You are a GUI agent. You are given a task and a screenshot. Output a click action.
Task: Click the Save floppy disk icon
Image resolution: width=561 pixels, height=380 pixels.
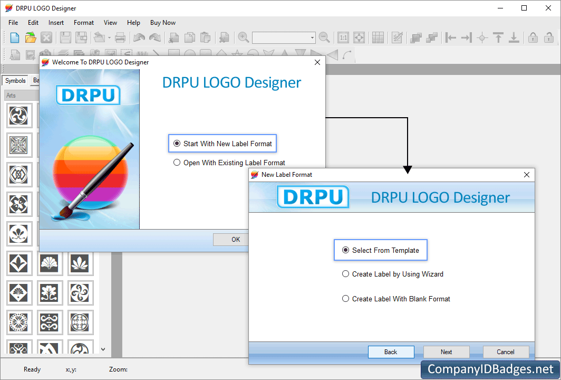[x=65, y=37]
